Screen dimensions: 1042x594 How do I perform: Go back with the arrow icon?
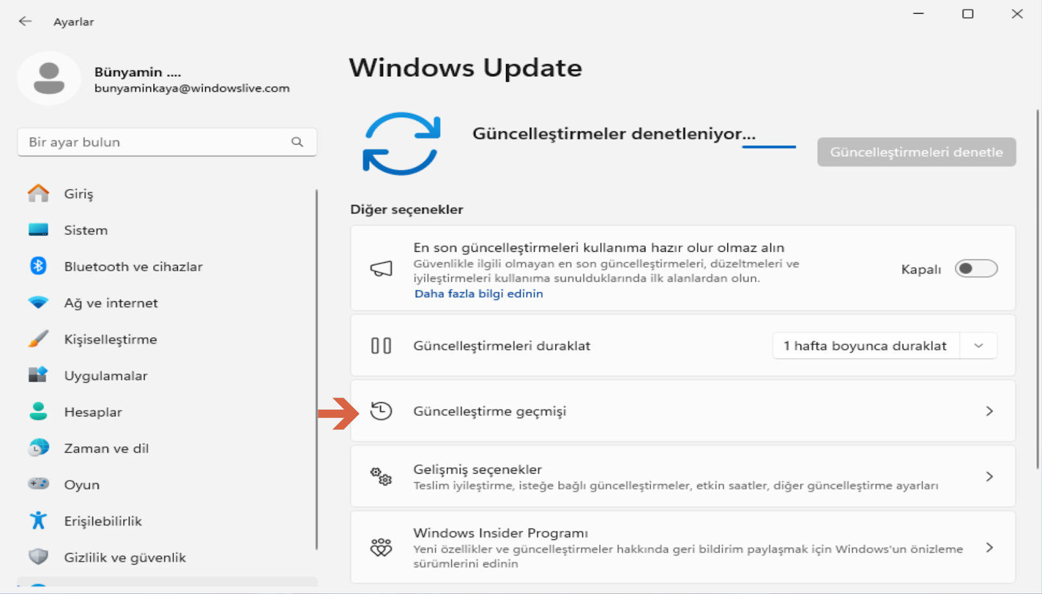[x=25, y=21]
